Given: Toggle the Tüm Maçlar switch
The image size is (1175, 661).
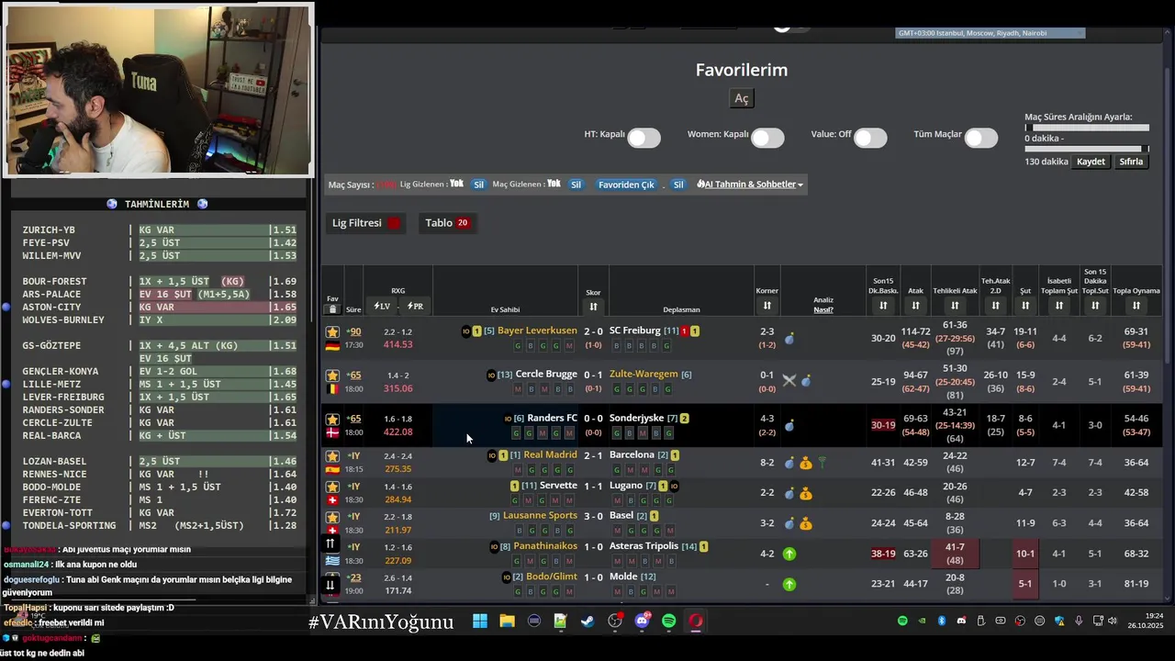Looking at the screenshot, I should 980,138.
